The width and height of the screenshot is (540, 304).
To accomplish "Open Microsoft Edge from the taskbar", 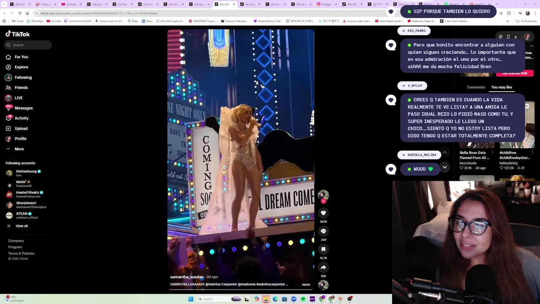I will click(x=275, y=299).
